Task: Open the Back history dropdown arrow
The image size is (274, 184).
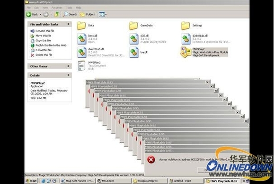Action: pyautogui.click(x=41, y=14)
